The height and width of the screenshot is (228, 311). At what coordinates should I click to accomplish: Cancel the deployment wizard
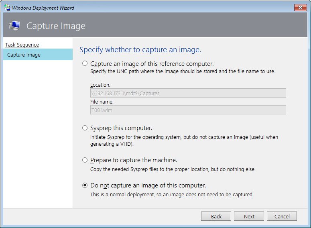click(282, 216)
